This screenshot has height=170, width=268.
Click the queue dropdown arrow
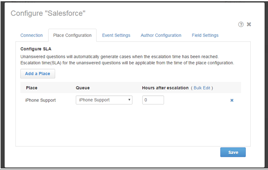point(129,100)
